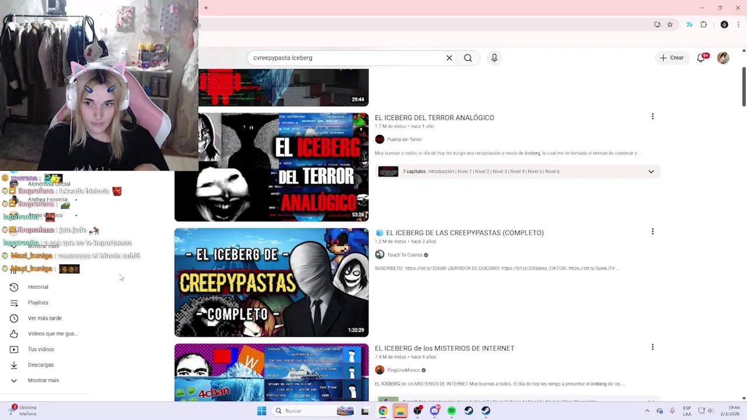Open EL ICEBERG de los MISTERIOS DE INTERNET
This screenshot has height=420, width=747.
[x=444, y=348]
